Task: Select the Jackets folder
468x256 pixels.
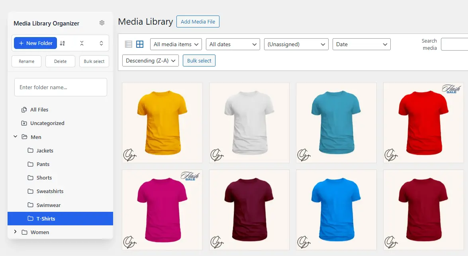Action: click(x=44, y=150)
